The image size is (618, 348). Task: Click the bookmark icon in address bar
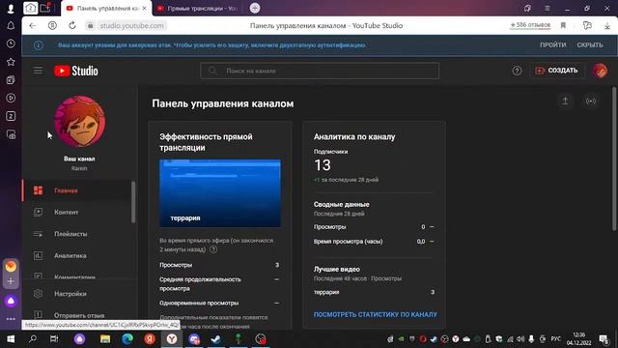point(563,26)
